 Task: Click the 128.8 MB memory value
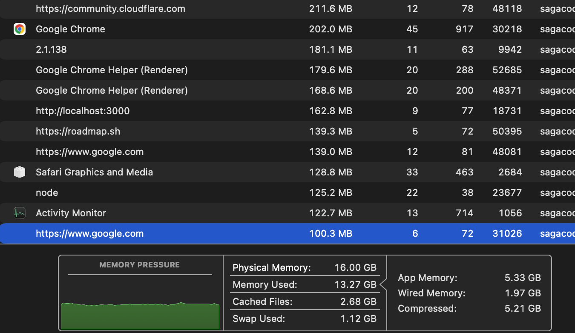331,172
